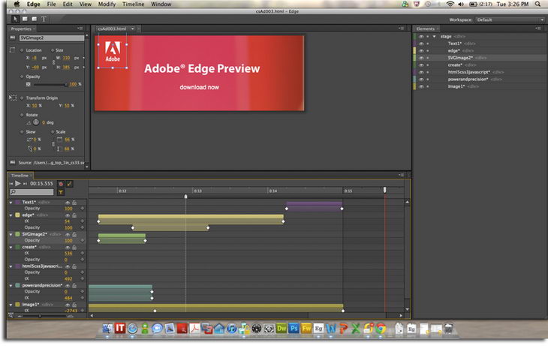The image size is (548, 346).
Task: Jump to end of timeline
Action: pyautogui.click(x=25, y=184)
